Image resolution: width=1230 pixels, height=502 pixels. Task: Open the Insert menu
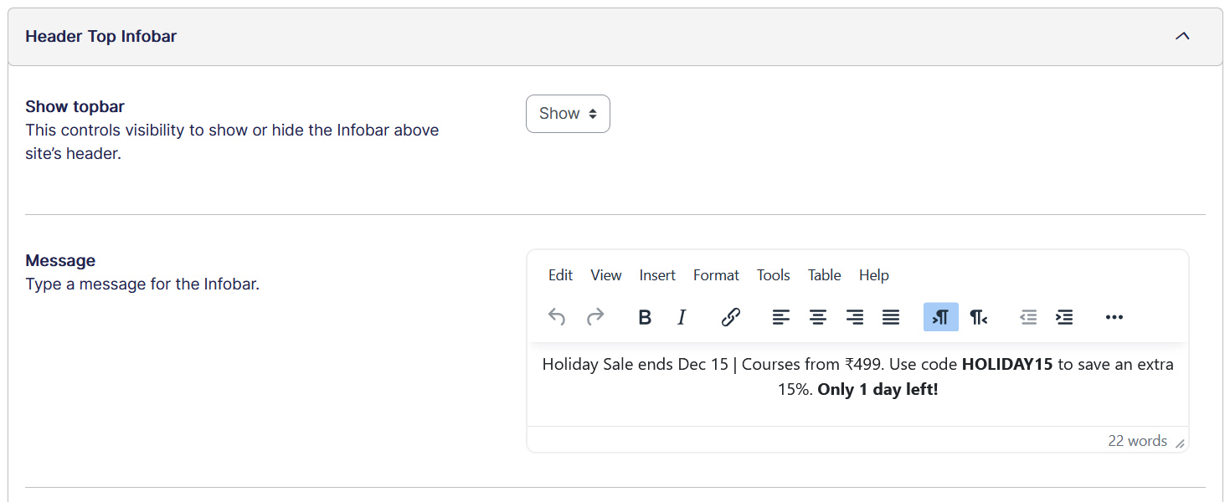[x=657, y=275]
